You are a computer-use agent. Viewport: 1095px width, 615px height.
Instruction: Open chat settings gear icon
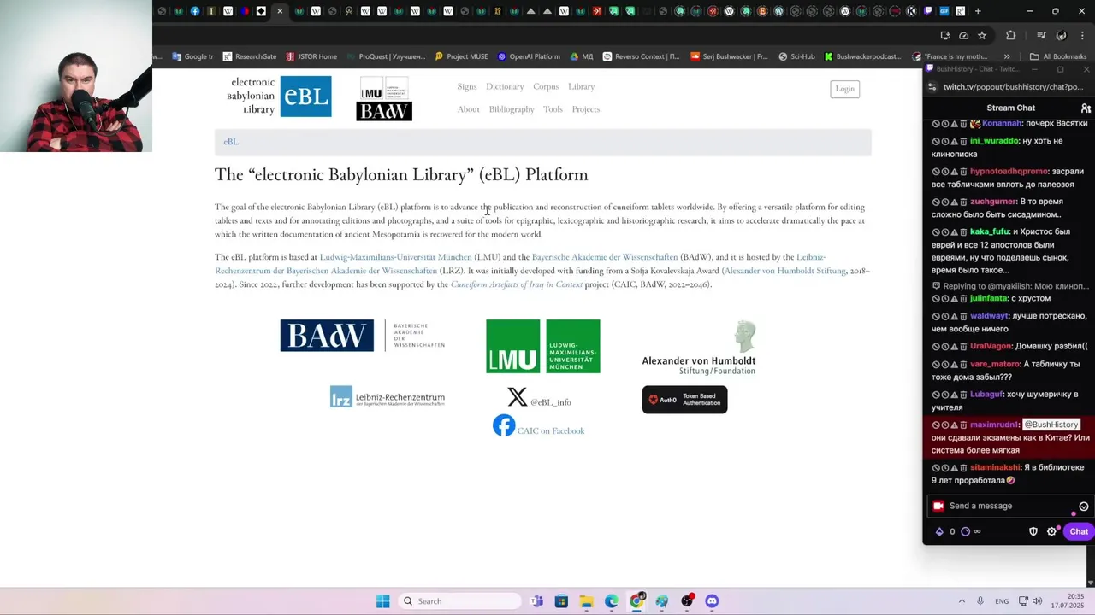click(x=1052, y=531)
